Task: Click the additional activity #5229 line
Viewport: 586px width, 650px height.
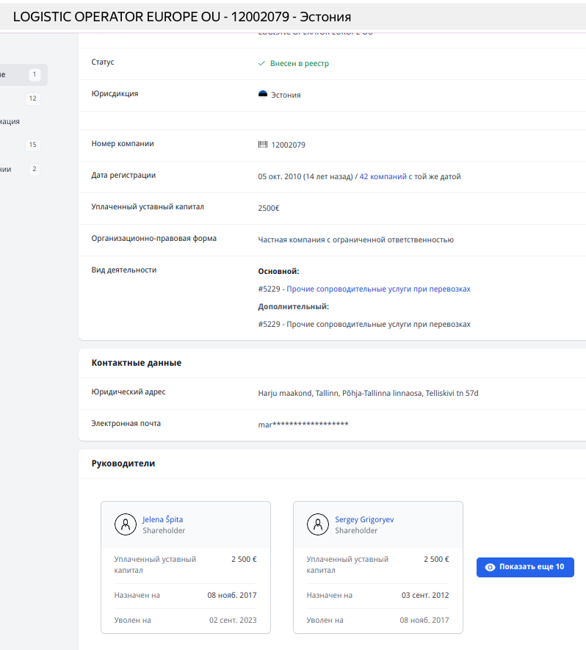Action: click(364, 324)
